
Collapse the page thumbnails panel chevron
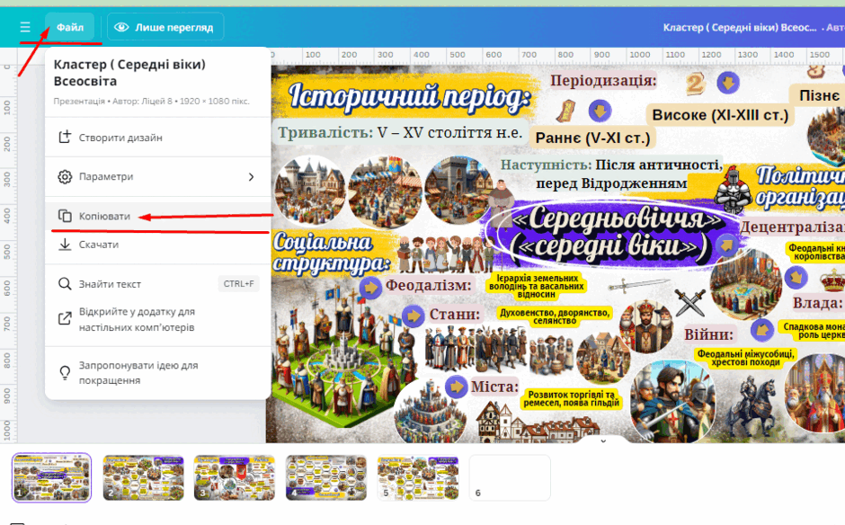point(603,440)
